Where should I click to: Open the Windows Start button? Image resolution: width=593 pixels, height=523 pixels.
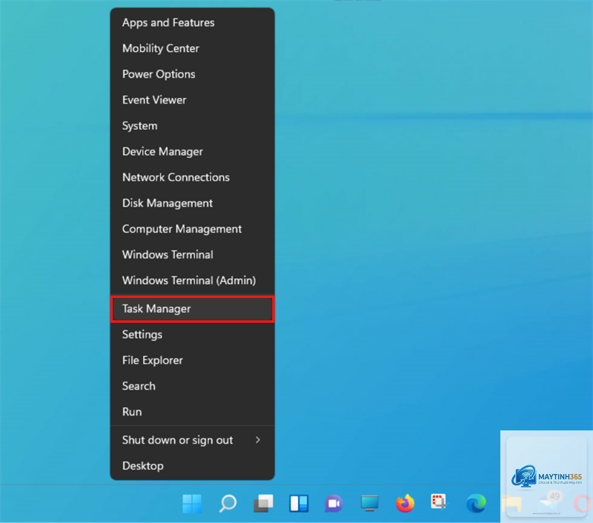pos(192,503)
